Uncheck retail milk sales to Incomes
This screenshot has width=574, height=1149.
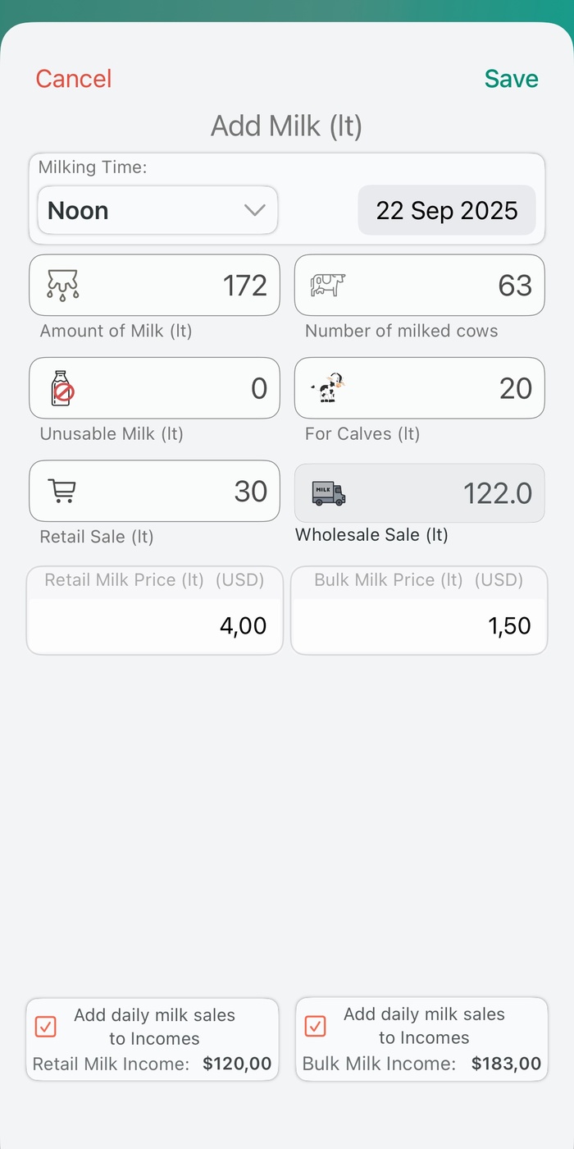(46, 1027)
